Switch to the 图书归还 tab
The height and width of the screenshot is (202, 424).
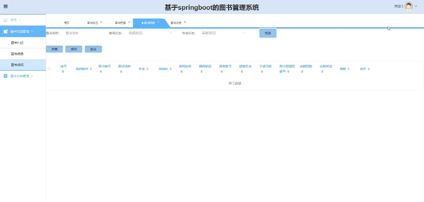pyautogui.click(x=93, y=23)
